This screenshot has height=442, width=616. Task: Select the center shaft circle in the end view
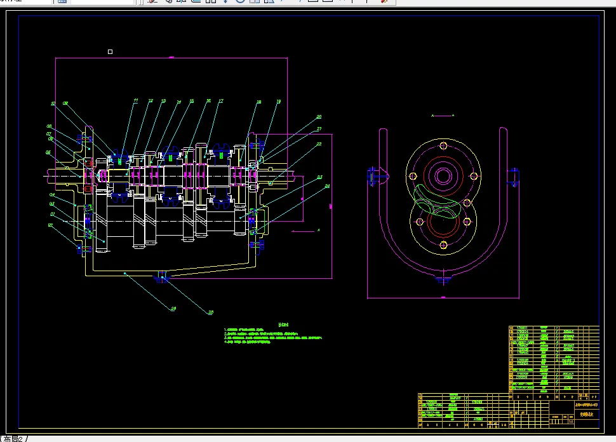[443, 176]
